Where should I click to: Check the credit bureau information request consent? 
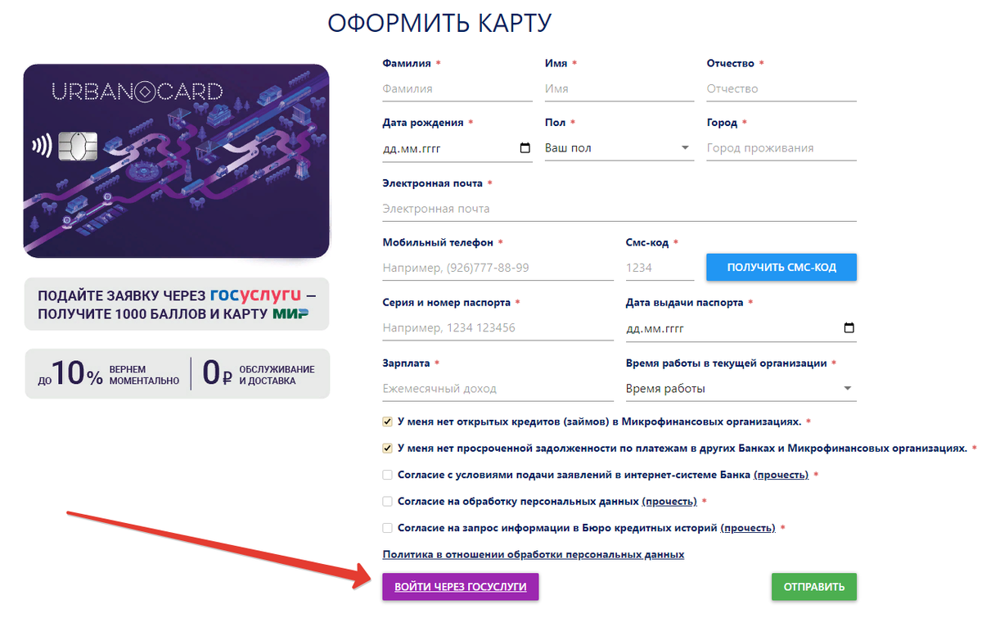(386, 528)
